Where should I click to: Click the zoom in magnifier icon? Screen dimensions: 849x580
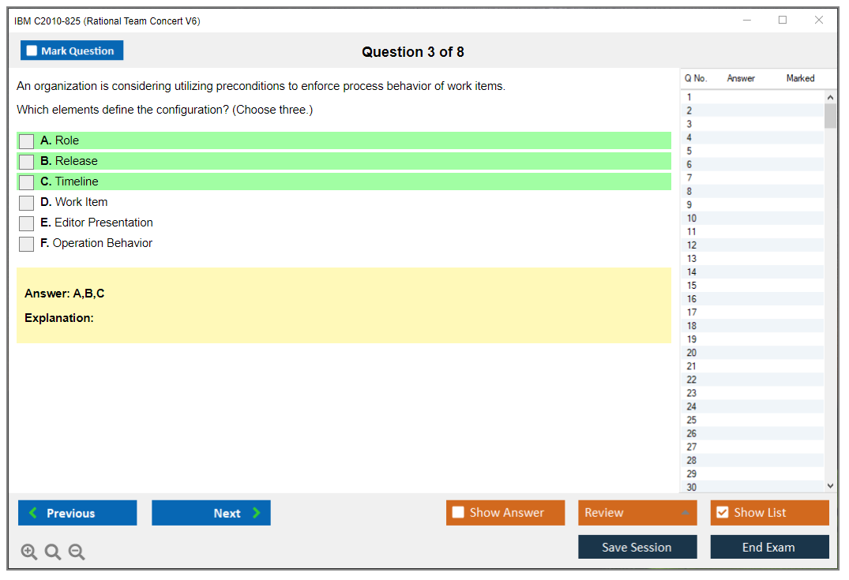[x=29, y=552]
